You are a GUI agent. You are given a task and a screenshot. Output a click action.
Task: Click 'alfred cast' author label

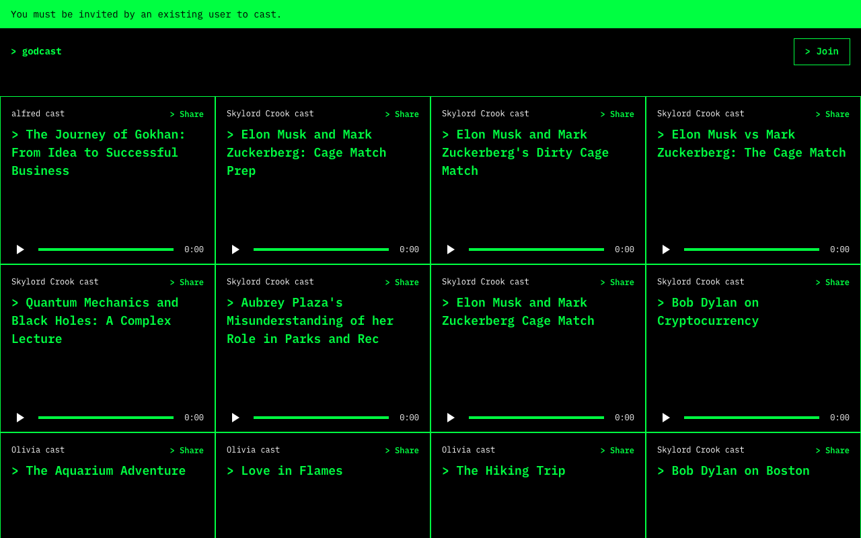point(38,114)
